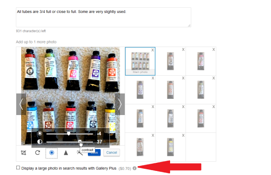
Task: Remove the main photo with its X
Action: (x=153, y=50)
